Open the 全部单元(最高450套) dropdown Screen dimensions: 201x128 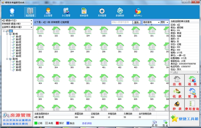pos(17,27)
